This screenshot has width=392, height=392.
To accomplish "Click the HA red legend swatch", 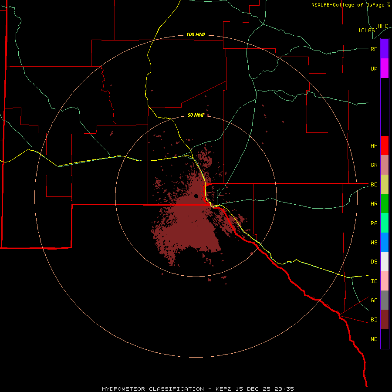I will click(x=385, y=145).
